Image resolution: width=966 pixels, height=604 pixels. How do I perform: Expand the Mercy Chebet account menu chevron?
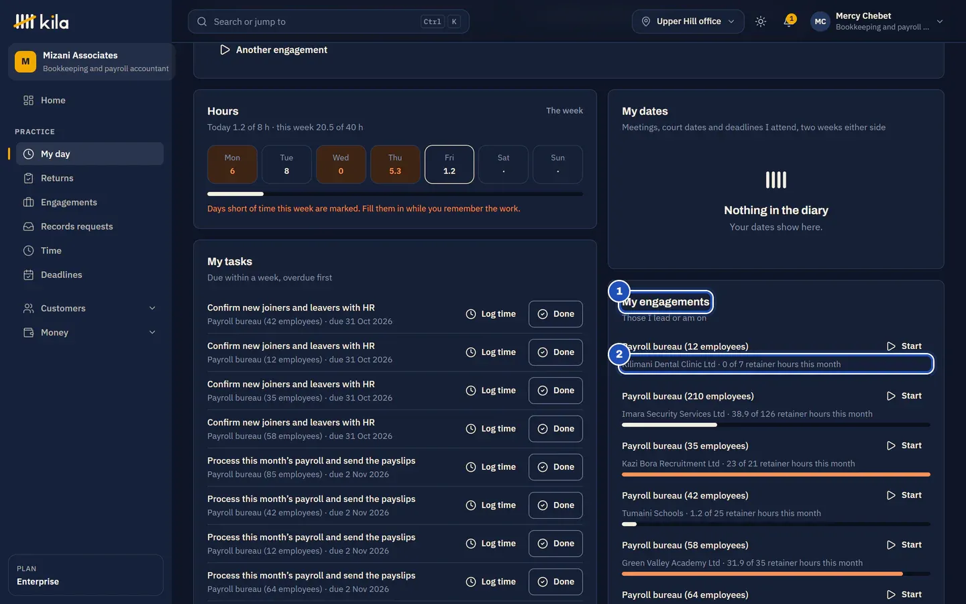[940, 21]
